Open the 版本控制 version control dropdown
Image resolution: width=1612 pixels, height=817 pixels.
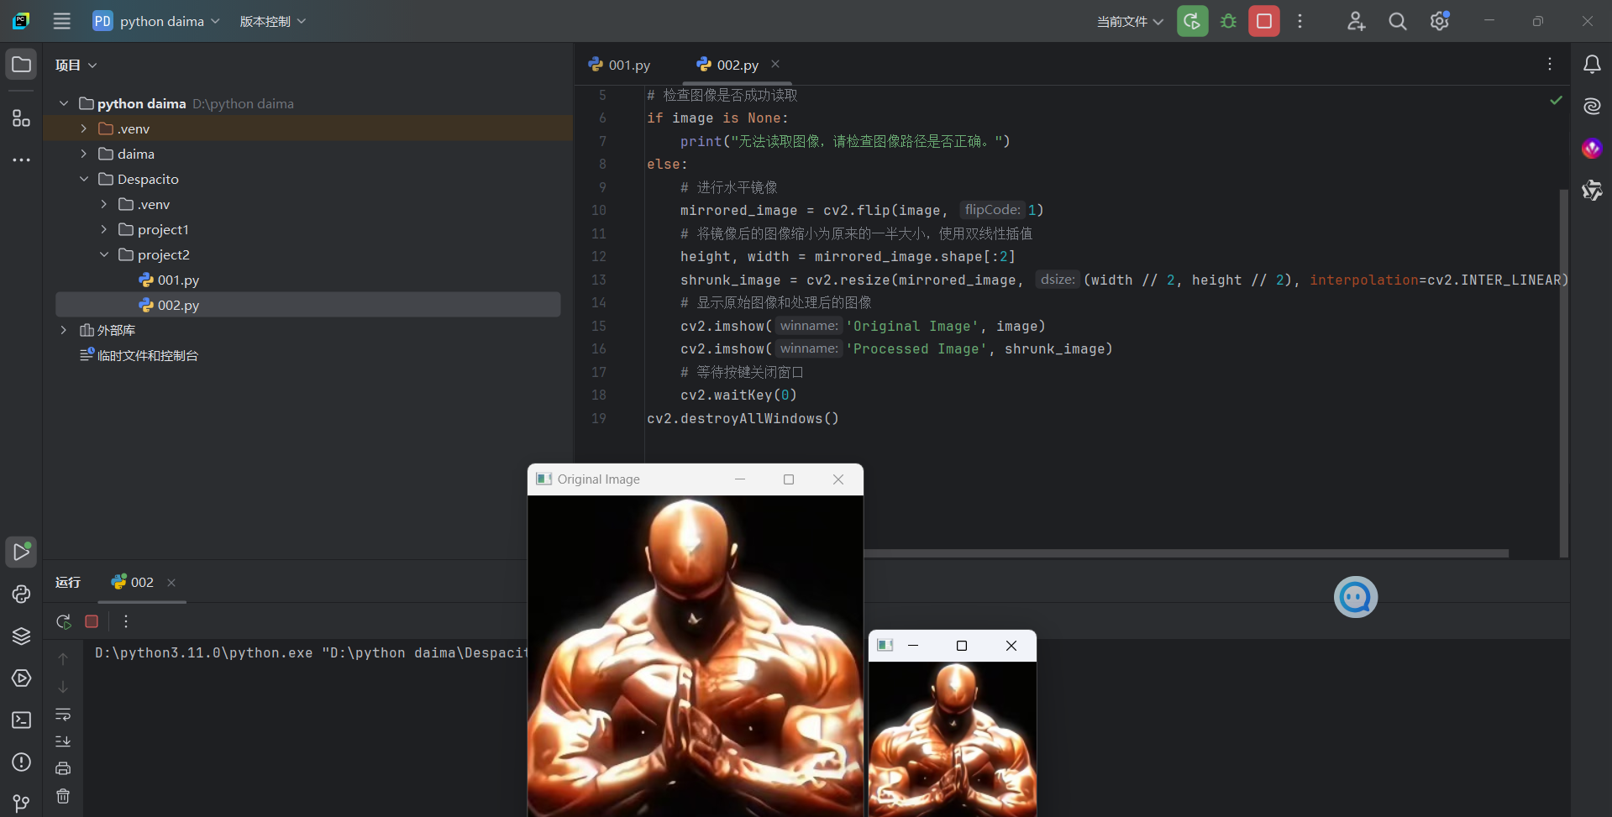[x=273, y=21]
